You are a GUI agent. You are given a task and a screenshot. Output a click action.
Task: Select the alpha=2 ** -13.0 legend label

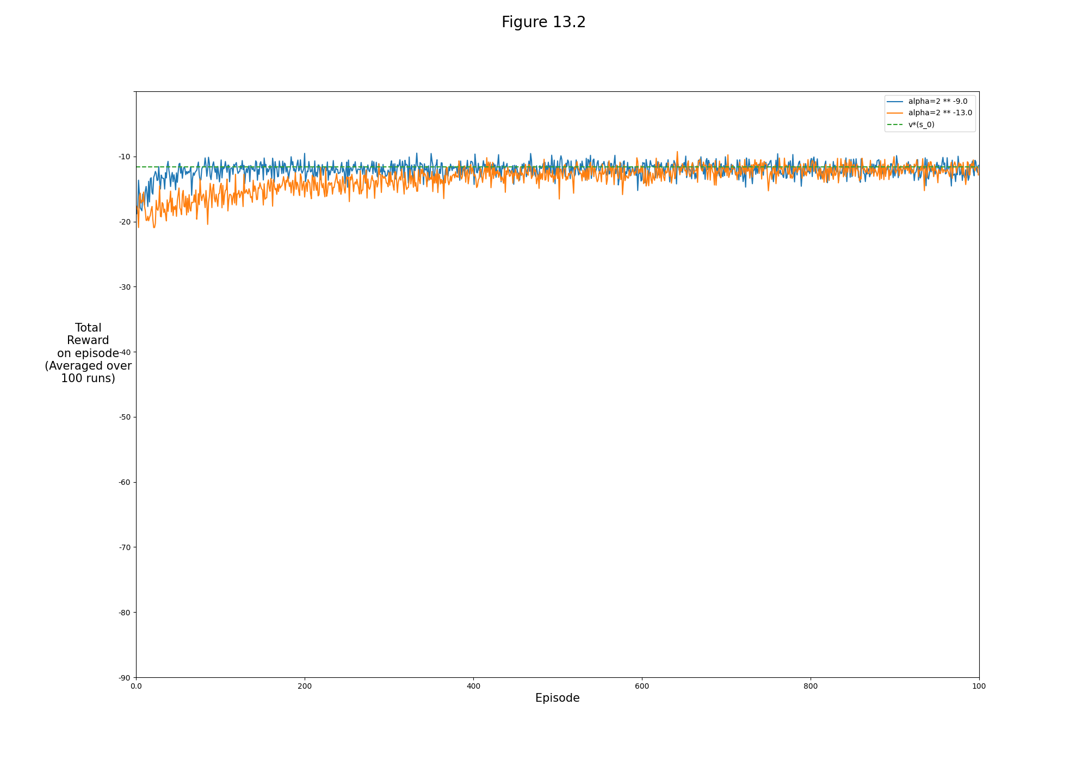click(939, 113)
